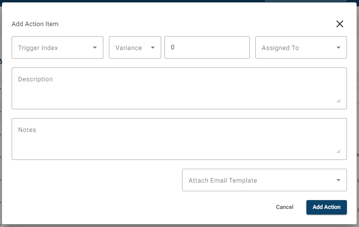The image size is (359, 227).
Task: Focus the Description text area
Action: 179,90
